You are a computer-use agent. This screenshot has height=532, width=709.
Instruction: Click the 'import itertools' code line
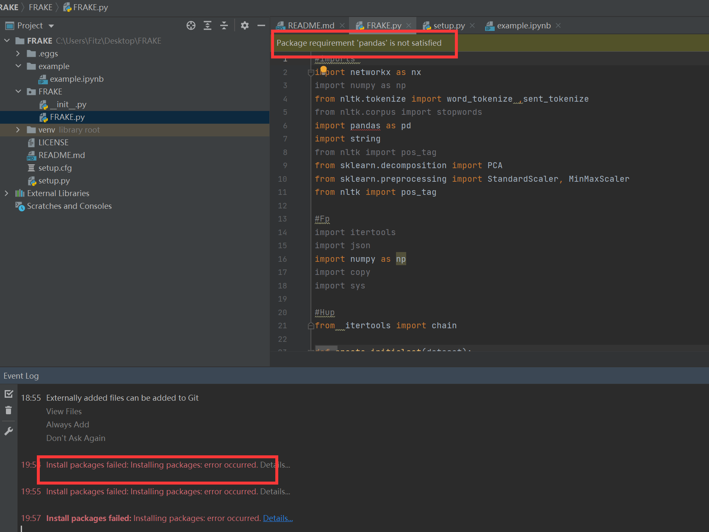click(355, 233)
